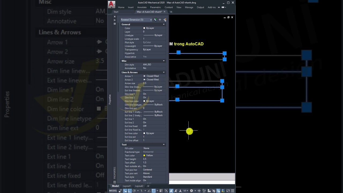Expand hidden ribbon tabs double arrow
The height and width of the screenshot is (193, 343).
(x=219, y=7)
